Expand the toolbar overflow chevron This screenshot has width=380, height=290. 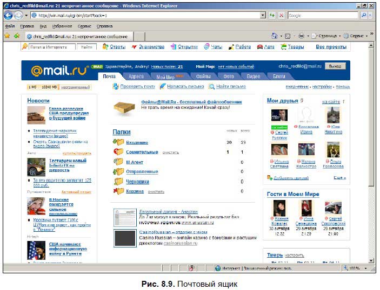click(x=372, y=33)
